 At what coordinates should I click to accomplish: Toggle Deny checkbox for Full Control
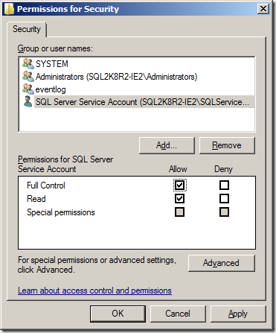click(224, 185)
